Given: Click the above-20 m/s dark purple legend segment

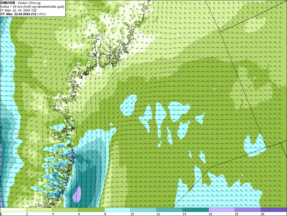Looking at the screenshot, I should [x=274, y=210].
